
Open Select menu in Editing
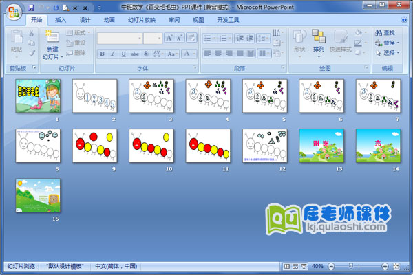[387, 53]
